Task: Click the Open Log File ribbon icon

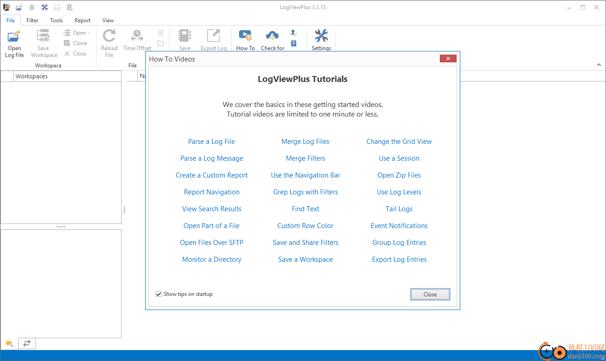Action: (x=14, y=36)
